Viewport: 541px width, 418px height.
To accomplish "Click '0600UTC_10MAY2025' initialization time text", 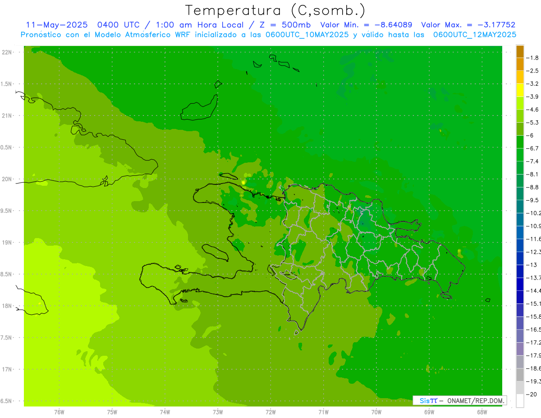I will coord(307,35).
